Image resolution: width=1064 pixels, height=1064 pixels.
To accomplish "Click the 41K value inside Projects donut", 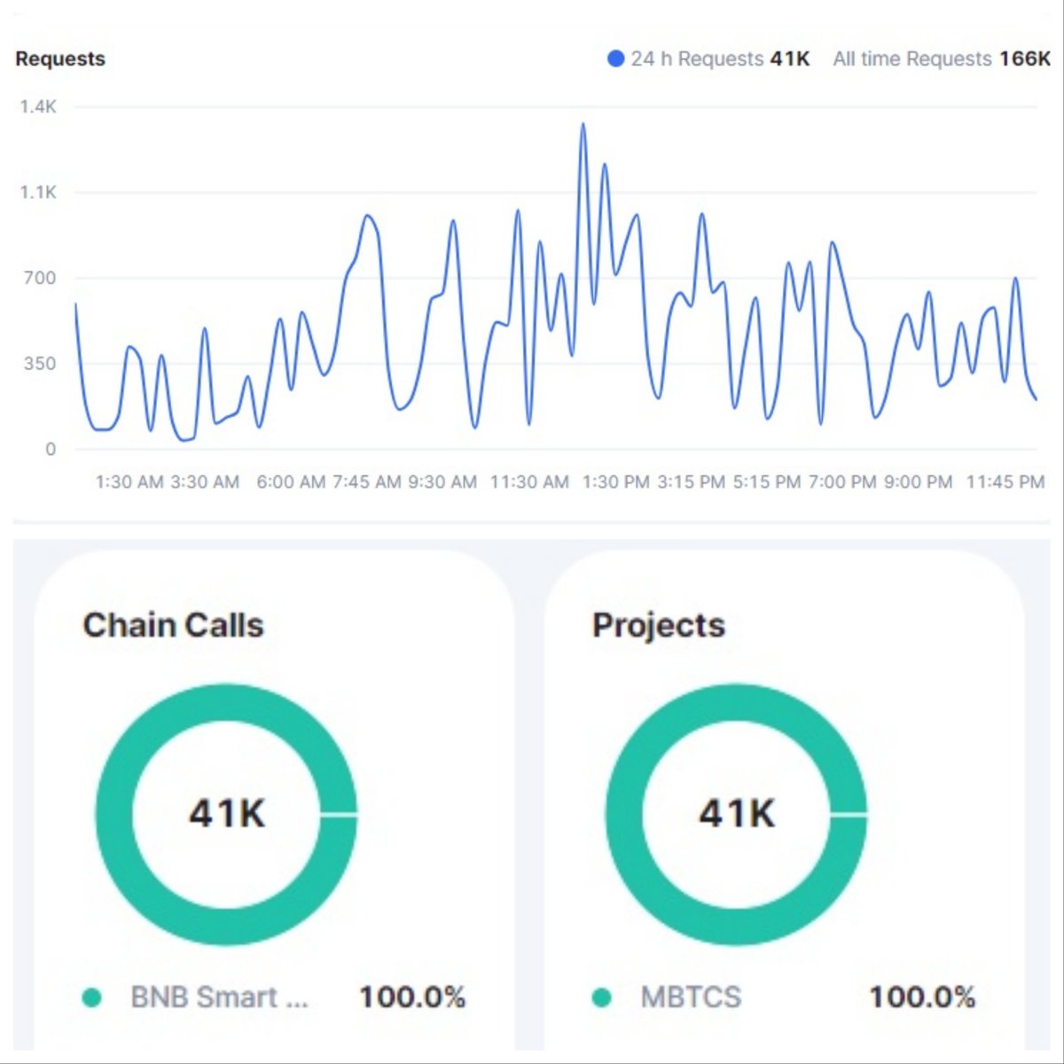I will click(x=737, y=813).
